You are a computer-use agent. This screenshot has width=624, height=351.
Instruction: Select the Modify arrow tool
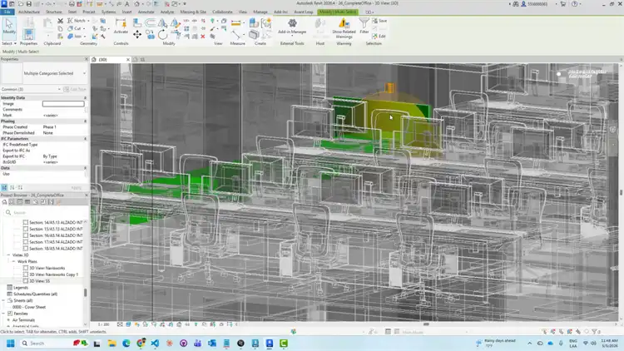(9, 27)
